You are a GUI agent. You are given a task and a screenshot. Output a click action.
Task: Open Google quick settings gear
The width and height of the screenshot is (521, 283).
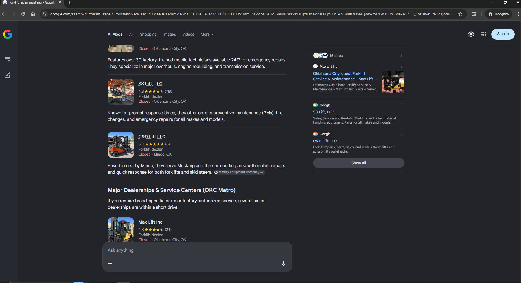click(471, 34)
